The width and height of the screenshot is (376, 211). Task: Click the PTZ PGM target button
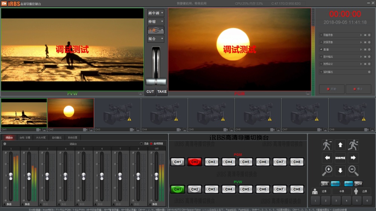358,184
